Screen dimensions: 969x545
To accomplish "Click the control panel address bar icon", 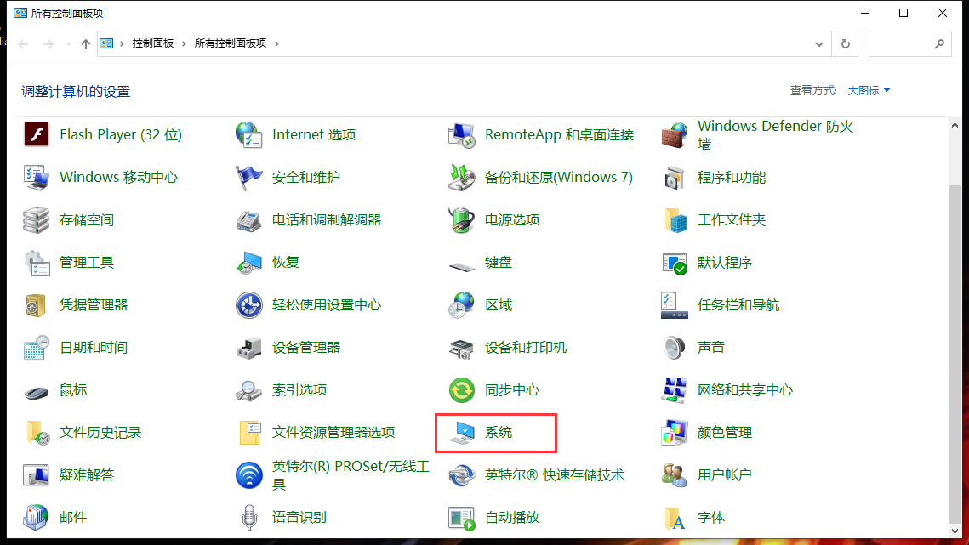I will coord(106,43).
